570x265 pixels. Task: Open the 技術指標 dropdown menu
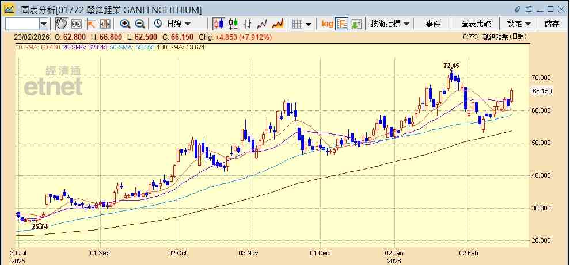tap(390, 24)
